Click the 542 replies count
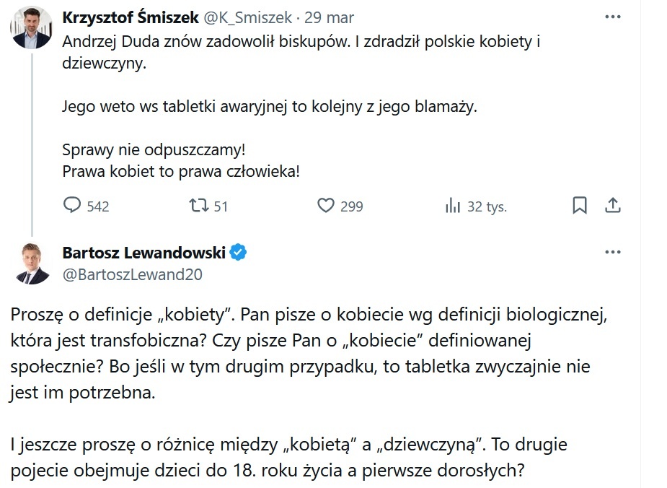The height and width of the screenshot is (488, 667). tap(97, 206)
